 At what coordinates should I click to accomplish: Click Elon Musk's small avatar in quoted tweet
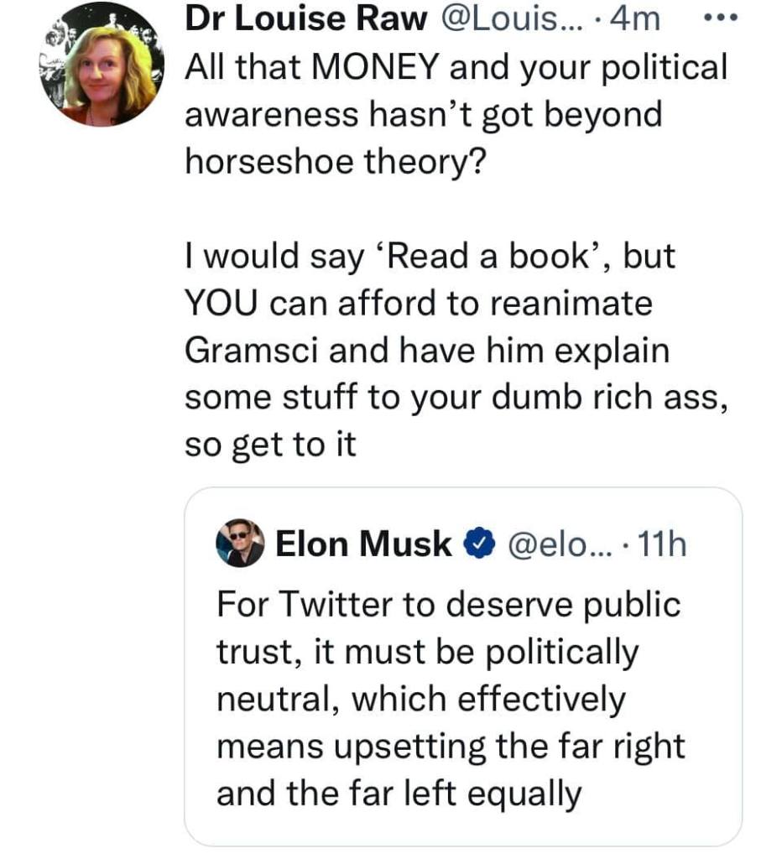(x=241, y=544)
